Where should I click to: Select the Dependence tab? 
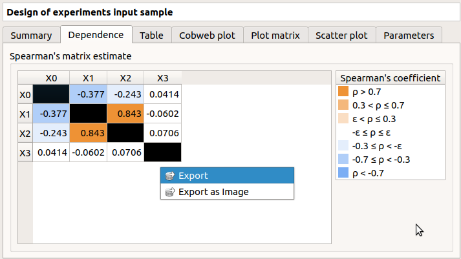click(96, 35)
